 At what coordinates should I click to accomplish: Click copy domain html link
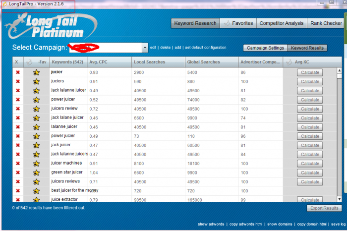click(312, 224)
